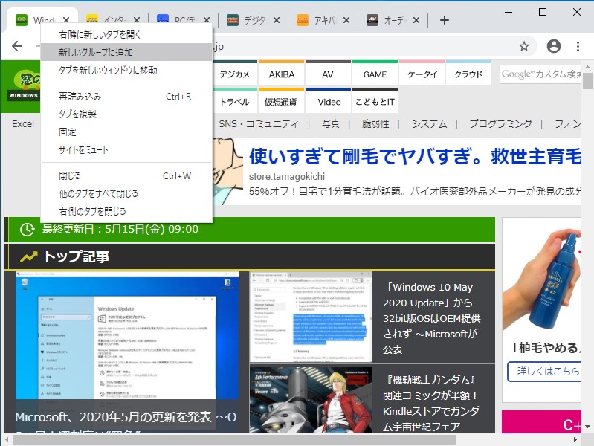Click the horizontal scrollbar right arrow
The image size is (594, 446).
(x=575, y=439)
